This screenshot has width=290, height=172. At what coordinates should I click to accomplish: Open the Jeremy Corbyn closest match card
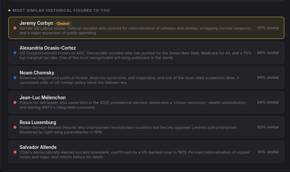point(146,28)
